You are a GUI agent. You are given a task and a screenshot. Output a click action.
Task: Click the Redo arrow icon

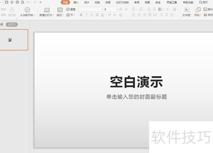(x=35, y=2)
